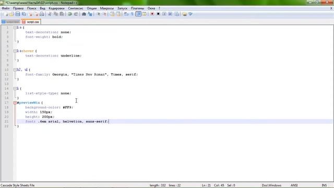The image size is (334, 188).
Task: Run the macro multiple times via the toolbar icon
Action: point(170,14)
